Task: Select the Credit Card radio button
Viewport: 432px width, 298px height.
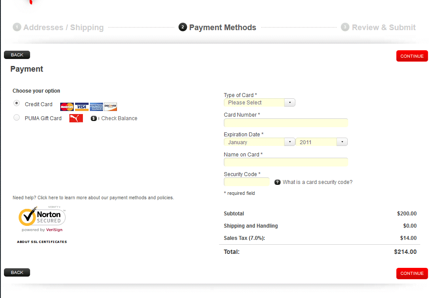Action: tap(17, 104)
